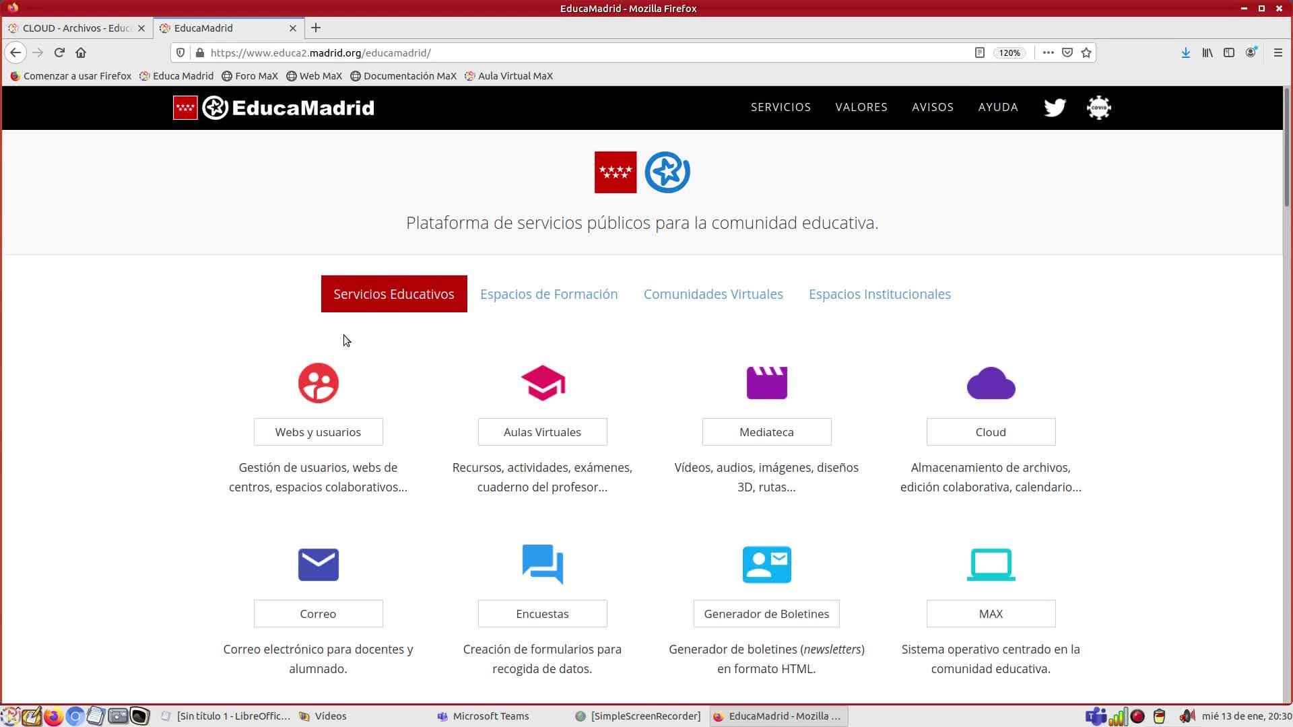Click the Webs y usuarios button
The width and height of the screenshot is (1293, 727).
318,432
